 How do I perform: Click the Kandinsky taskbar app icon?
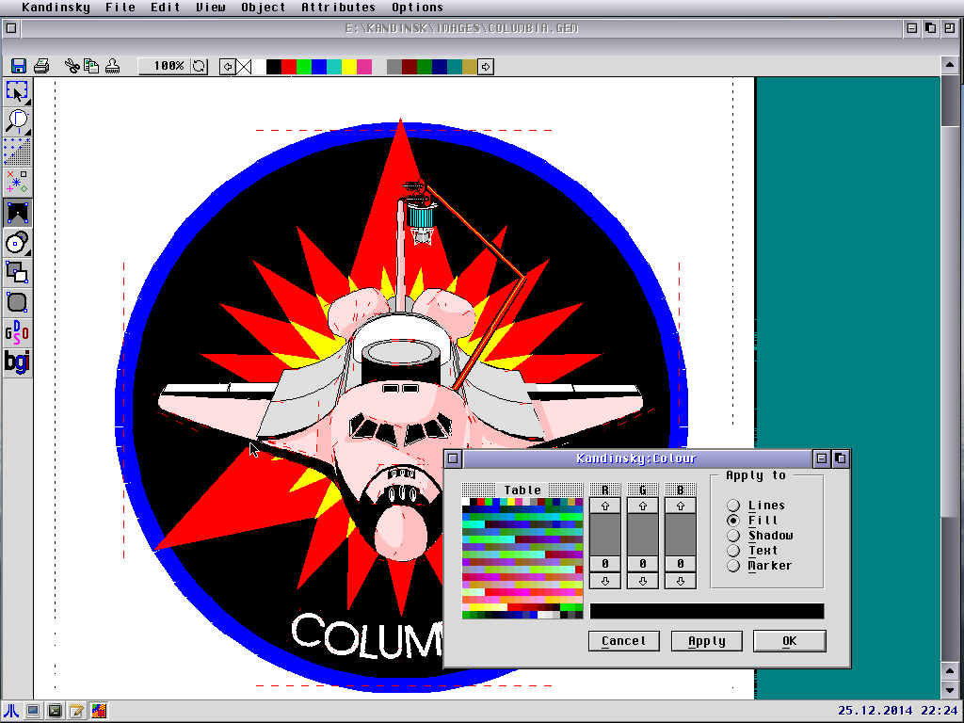[99, 712]
